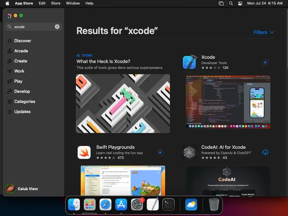
Task: Click the search magnifier in the sidebar field
Action: click(10, 27)
